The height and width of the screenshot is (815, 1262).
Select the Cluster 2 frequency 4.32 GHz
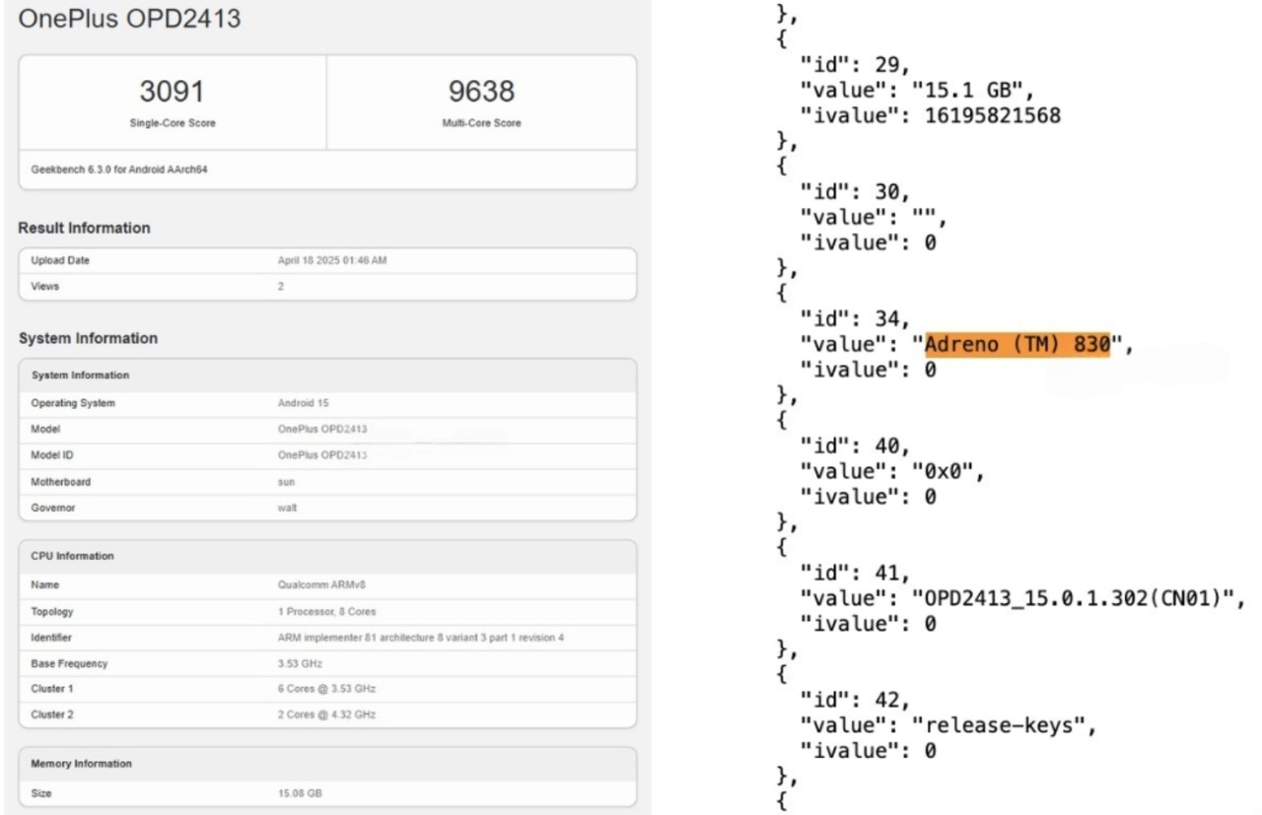pyautogui.click(x=326, y=713)
